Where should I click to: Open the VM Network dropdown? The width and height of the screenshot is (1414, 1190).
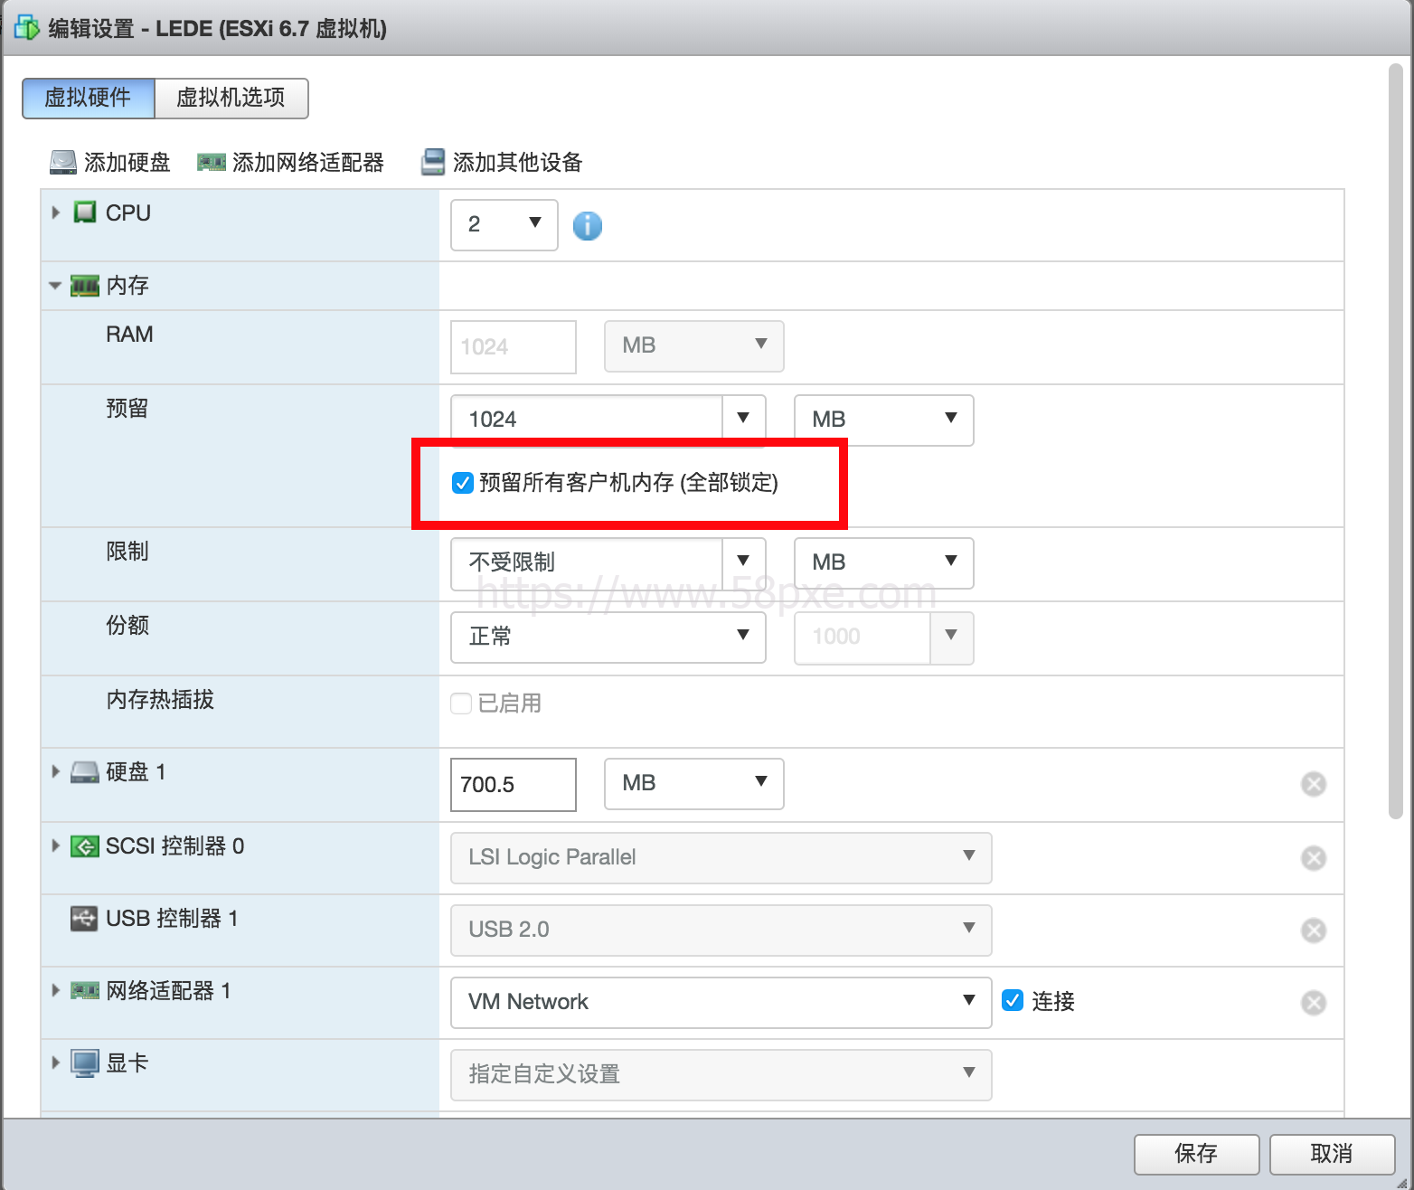click(x=721, y=1003)
